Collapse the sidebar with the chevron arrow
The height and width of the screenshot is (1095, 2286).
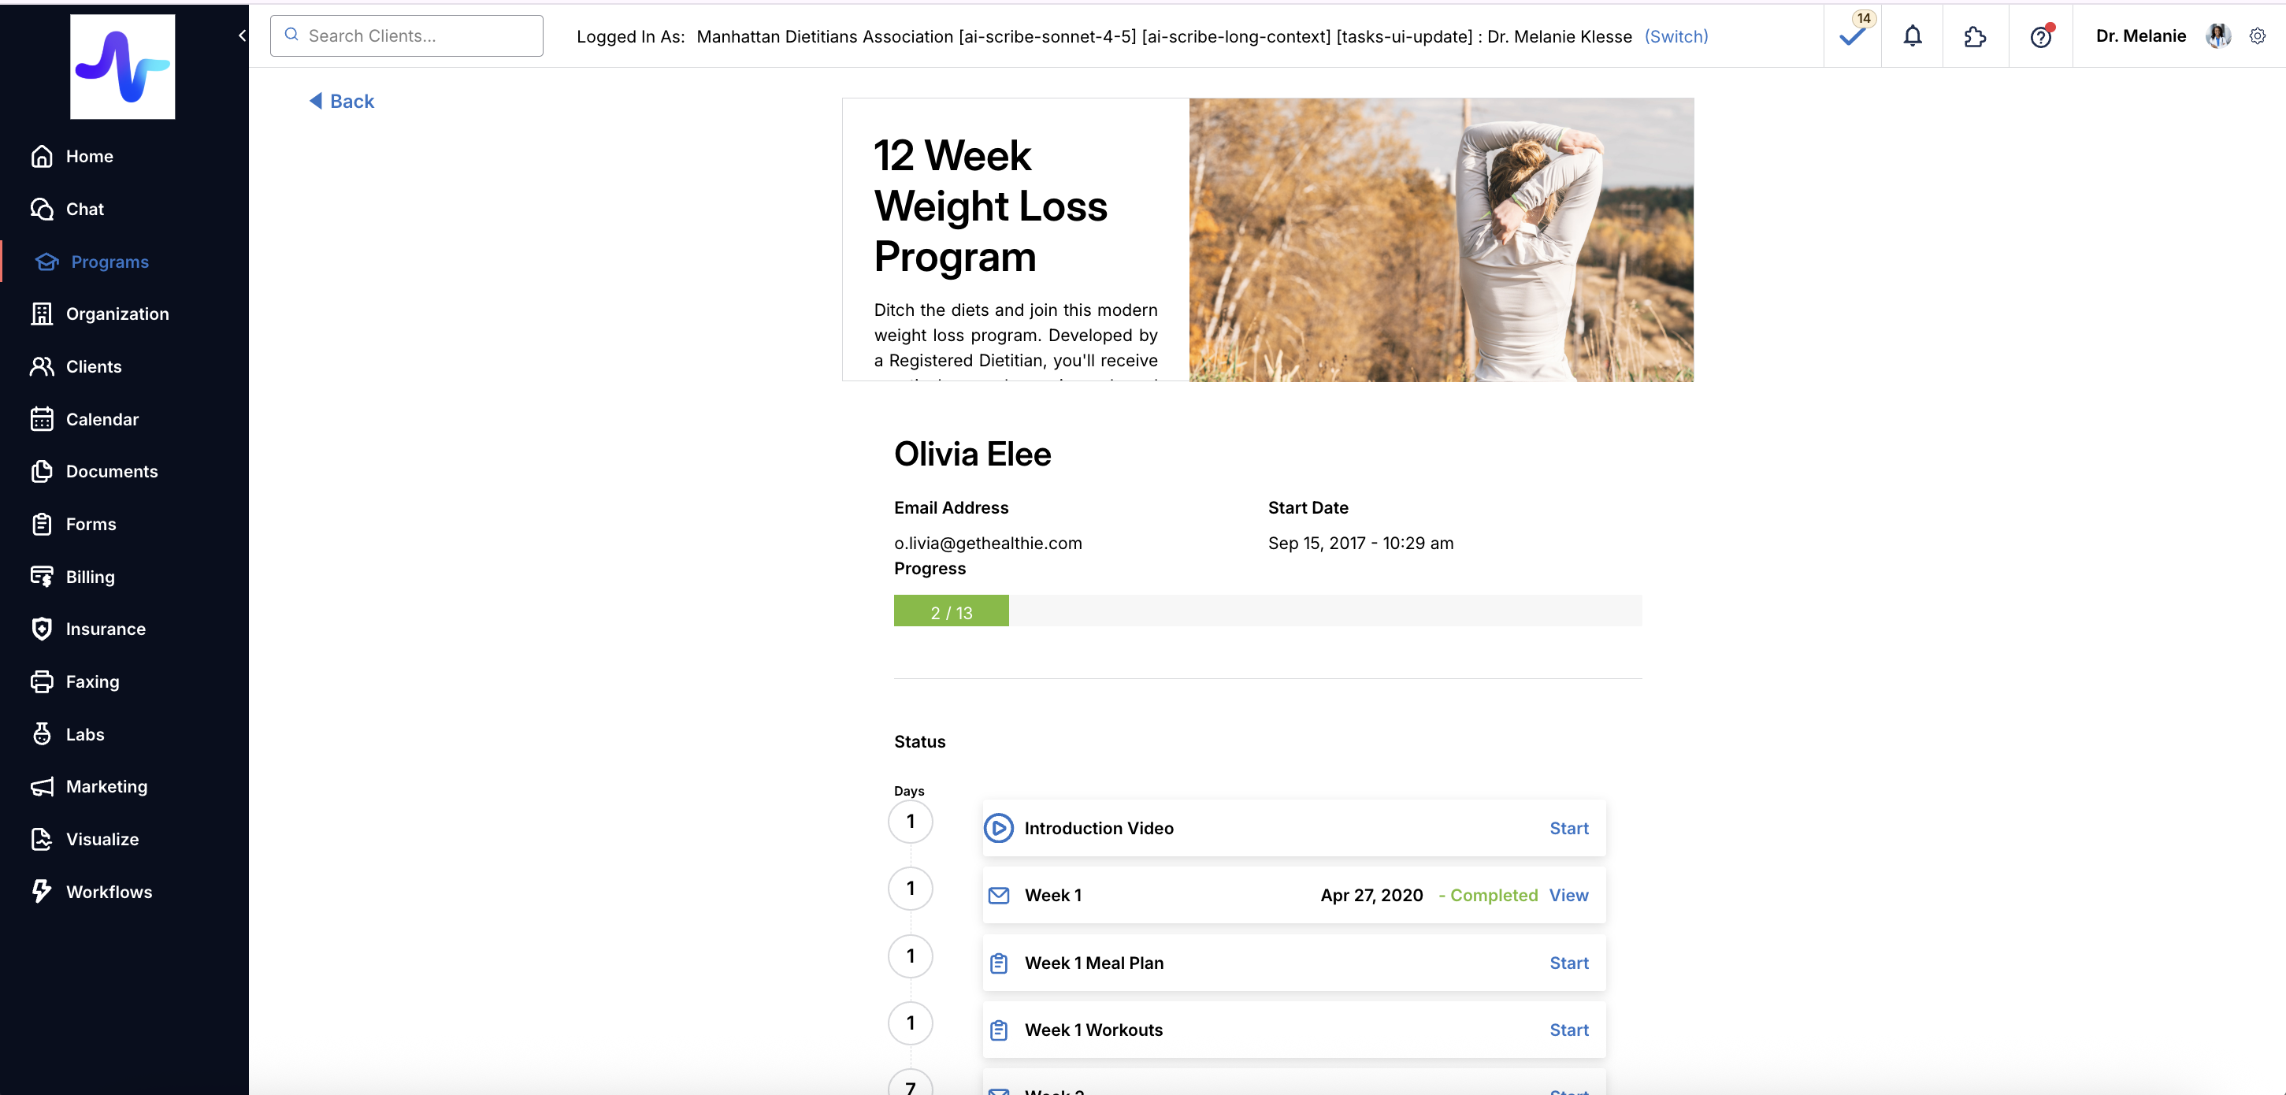click(x=241, y=35)
